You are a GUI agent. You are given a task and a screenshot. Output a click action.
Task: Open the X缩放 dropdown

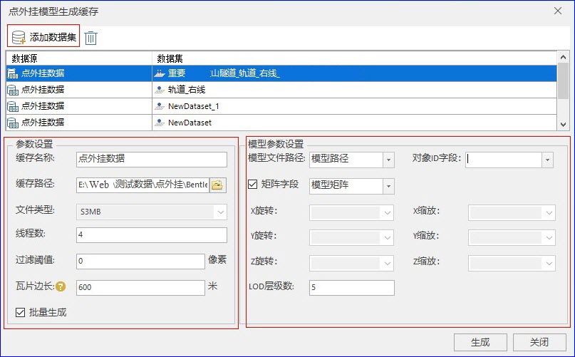point(549,213)
